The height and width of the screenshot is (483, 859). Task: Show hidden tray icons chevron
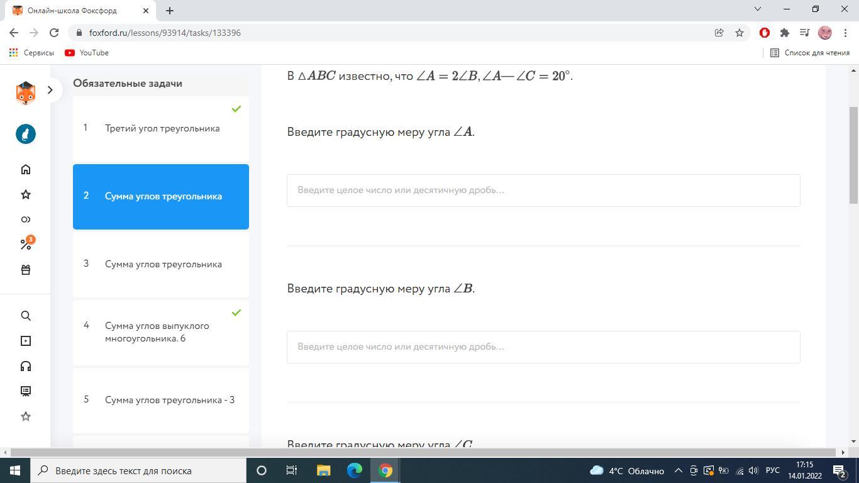click(678, 470)
